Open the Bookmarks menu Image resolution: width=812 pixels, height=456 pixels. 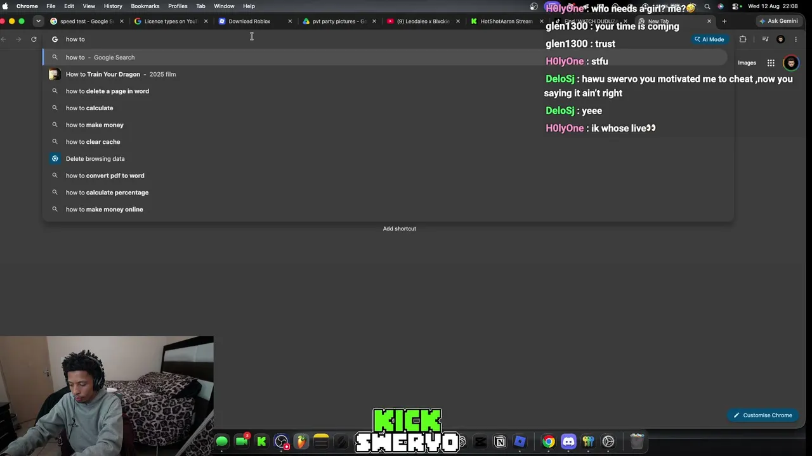[145, 6]
